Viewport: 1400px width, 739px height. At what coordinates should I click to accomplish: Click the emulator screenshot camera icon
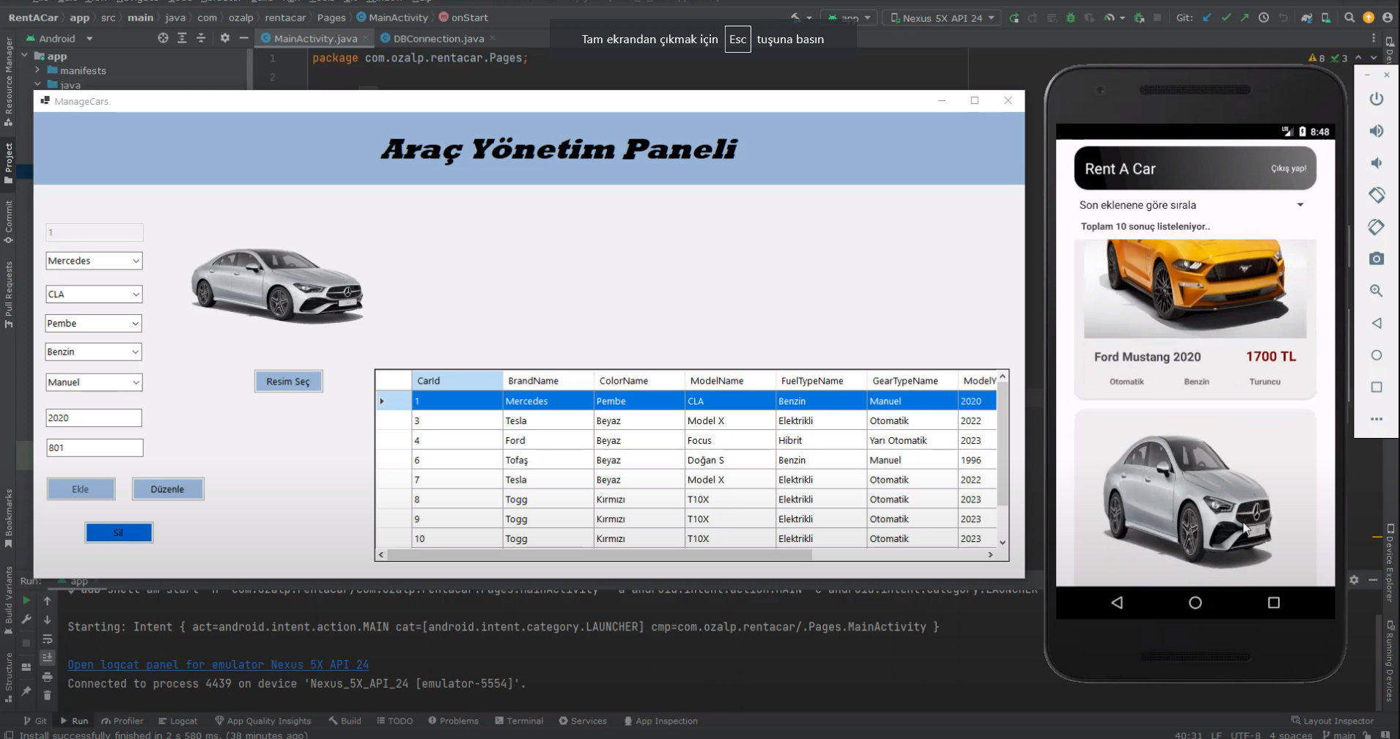[x=1376, y=259]
